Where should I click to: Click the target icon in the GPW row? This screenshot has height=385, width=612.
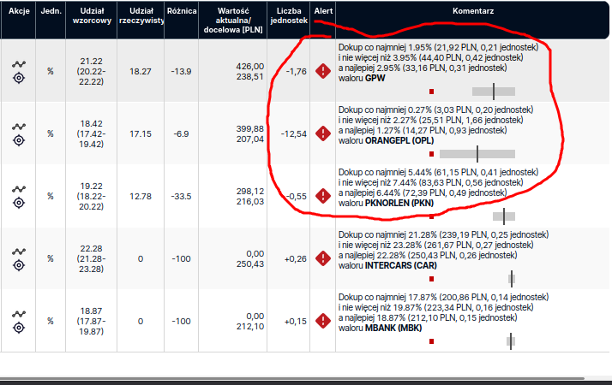tap(19, 78)
